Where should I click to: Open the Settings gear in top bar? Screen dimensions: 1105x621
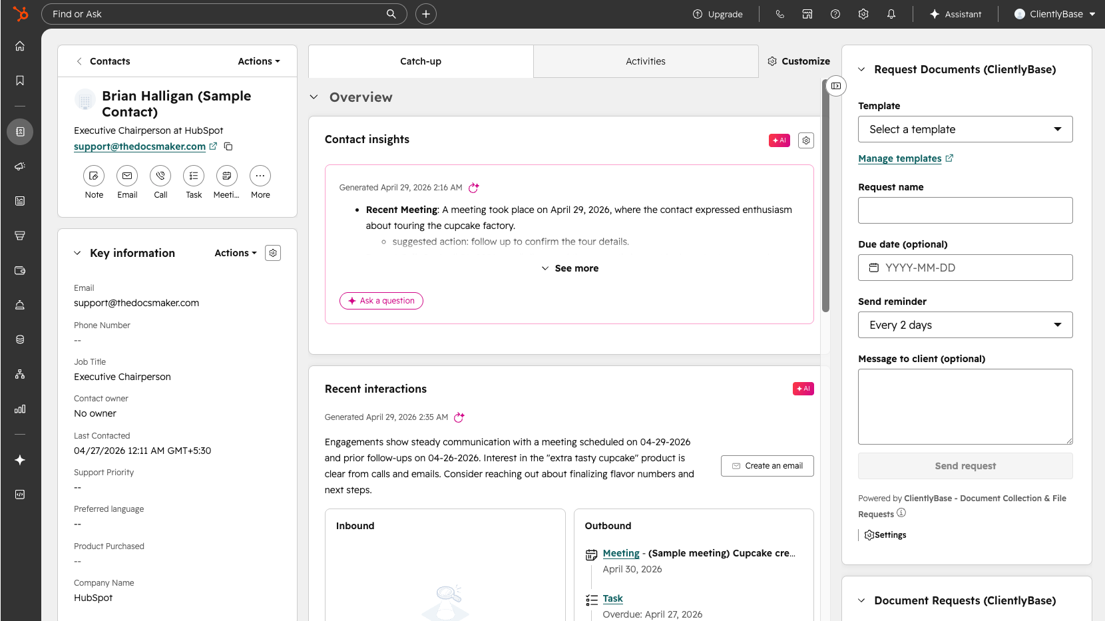point(863,14)
